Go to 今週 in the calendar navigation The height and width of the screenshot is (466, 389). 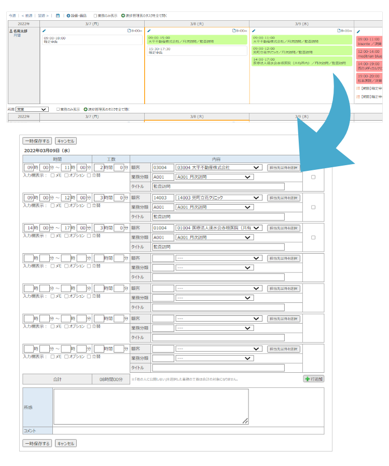(x=12, y=16)
